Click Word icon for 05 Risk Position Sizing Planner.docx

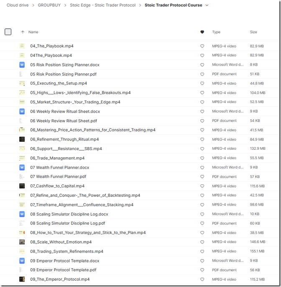22,65
